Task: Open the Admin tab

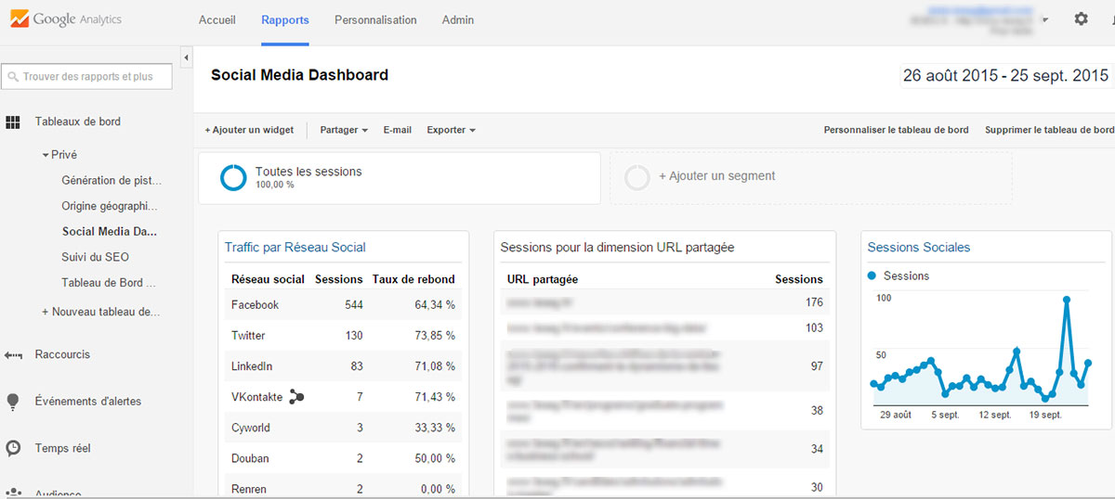Action: pyautogui.click(x=458, y=19)
